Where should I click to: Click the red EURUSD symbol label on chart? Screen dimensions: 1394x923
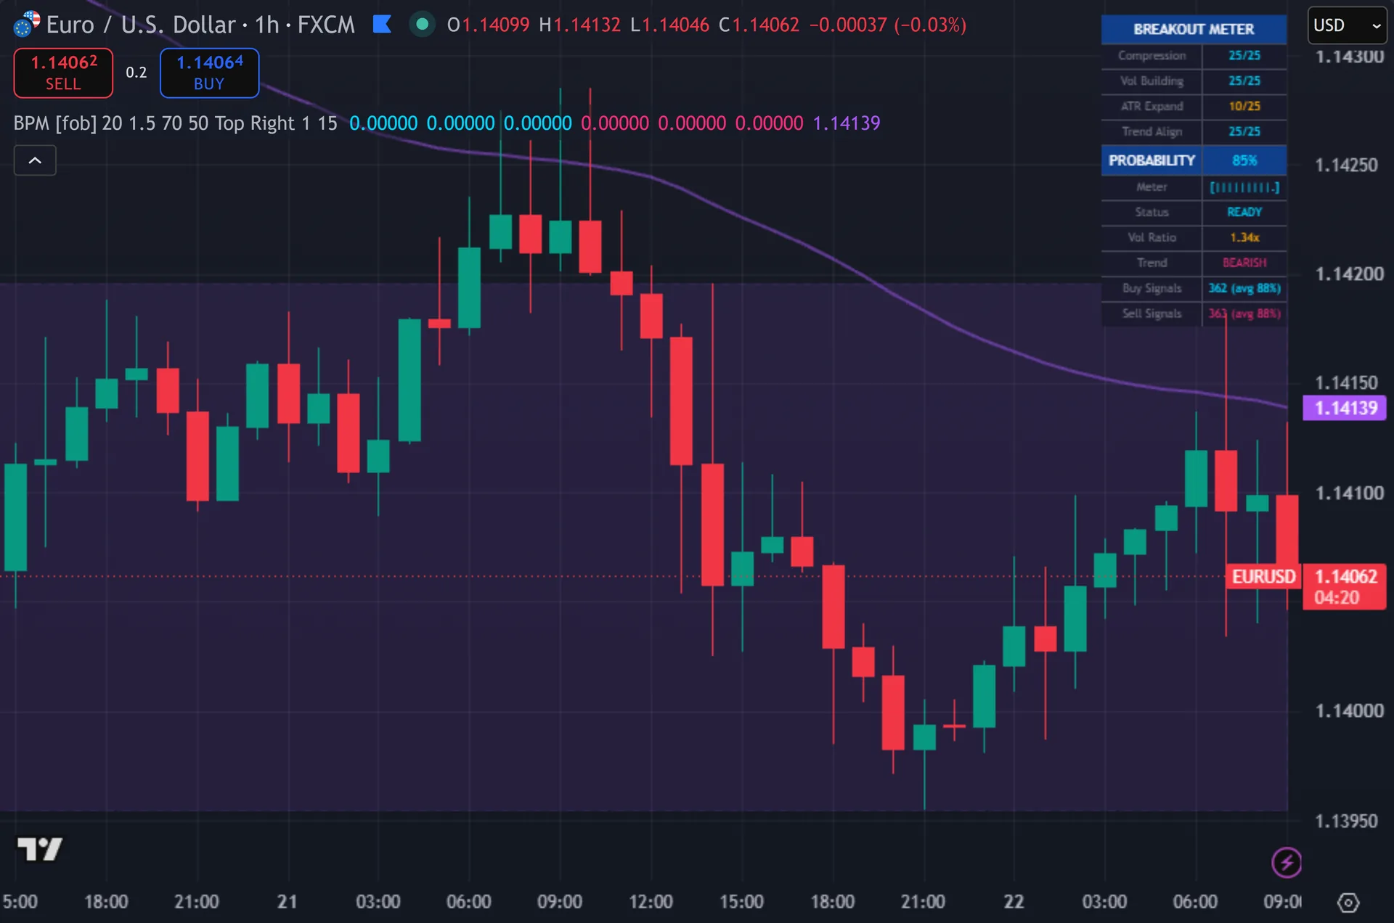pos(1263,577)
